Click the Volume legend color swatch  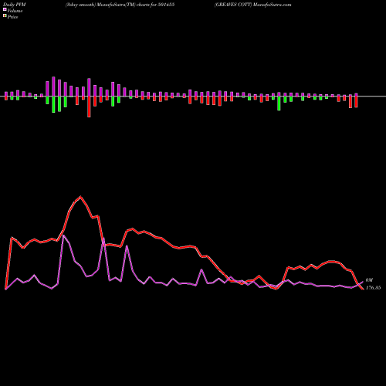pos(5,9)
